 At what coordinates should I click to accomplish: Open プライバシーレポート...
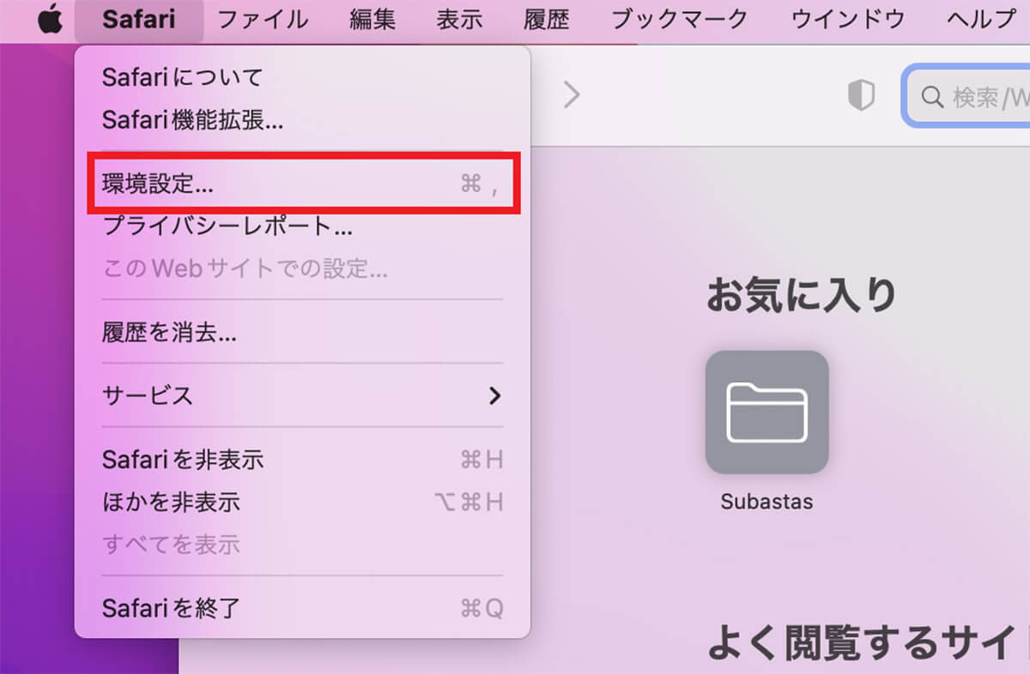click(302, 226)
